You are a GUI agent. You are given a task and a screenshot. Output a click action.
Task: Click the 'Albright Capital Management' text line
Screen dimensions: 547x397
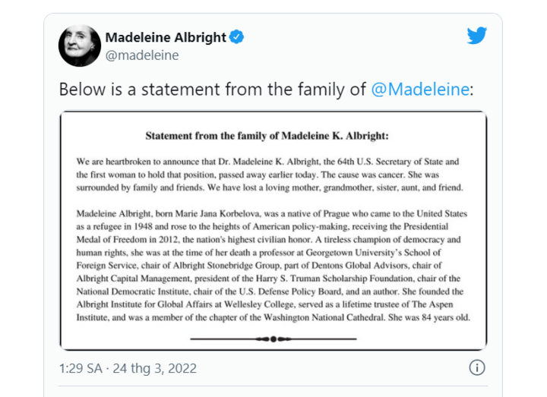[268, 279]
